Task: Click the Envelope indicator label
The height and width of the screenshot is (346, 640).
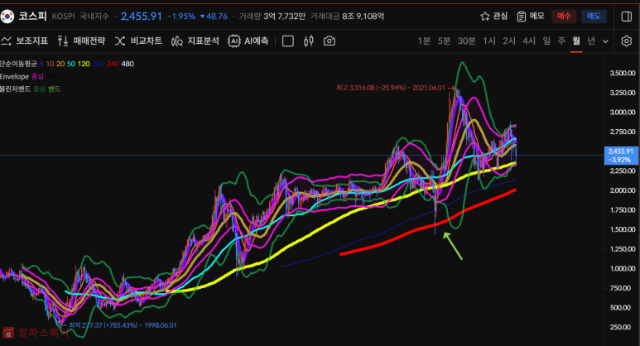Action: (x=14, y=76)
